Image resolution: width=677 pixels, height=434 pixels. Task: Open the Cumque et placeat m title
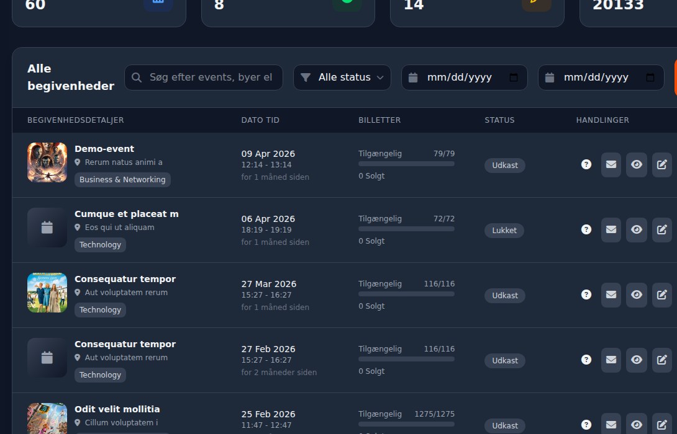127,214
